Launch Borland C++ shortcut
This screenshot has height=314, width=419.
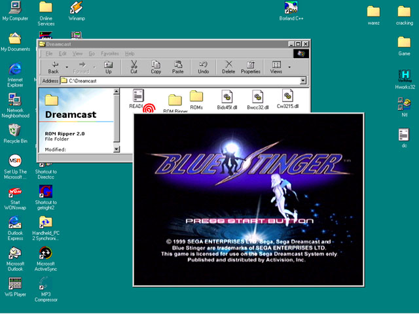(x=291, y=11)
